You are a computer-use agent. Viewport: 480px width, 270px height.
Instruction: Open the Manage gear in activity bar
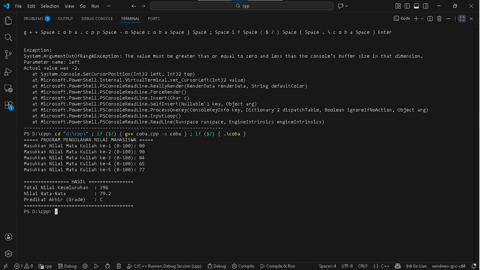[x=8, y=254]
